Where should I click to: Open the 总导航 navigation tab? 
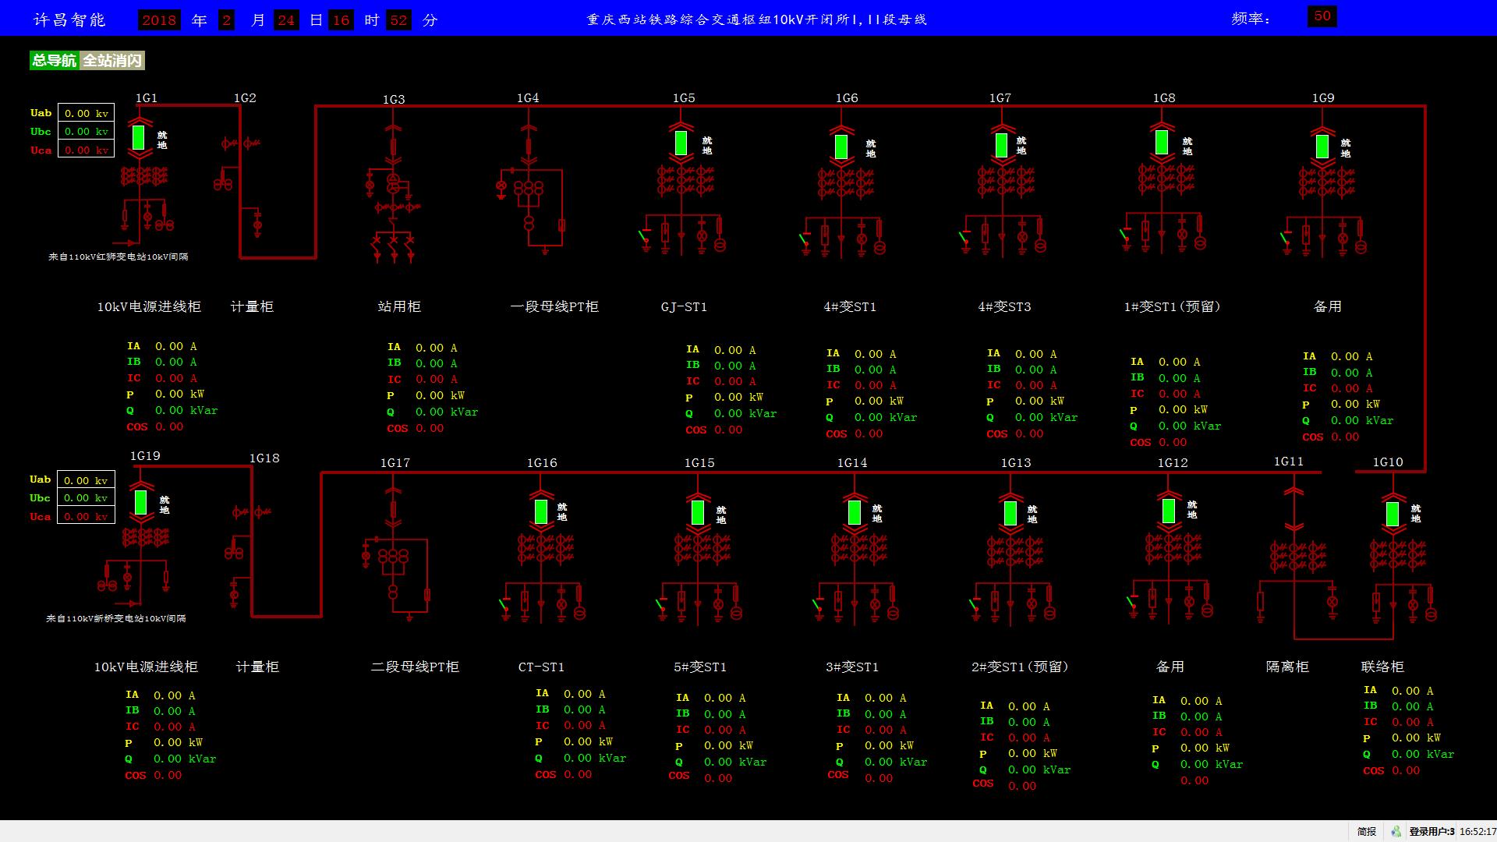[54, 60]
